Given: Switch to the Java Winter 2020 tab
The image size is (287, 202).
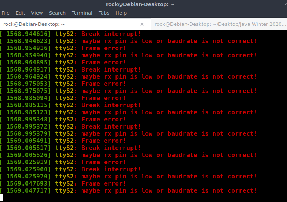Looking at the screenshot, I should [x=220, y=24].
